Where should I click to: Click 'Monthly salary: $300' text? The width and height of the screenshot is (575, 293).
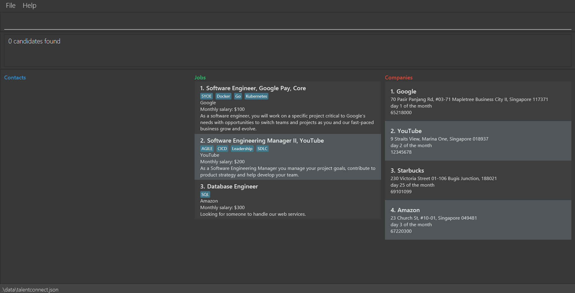[x=222, y=208]
